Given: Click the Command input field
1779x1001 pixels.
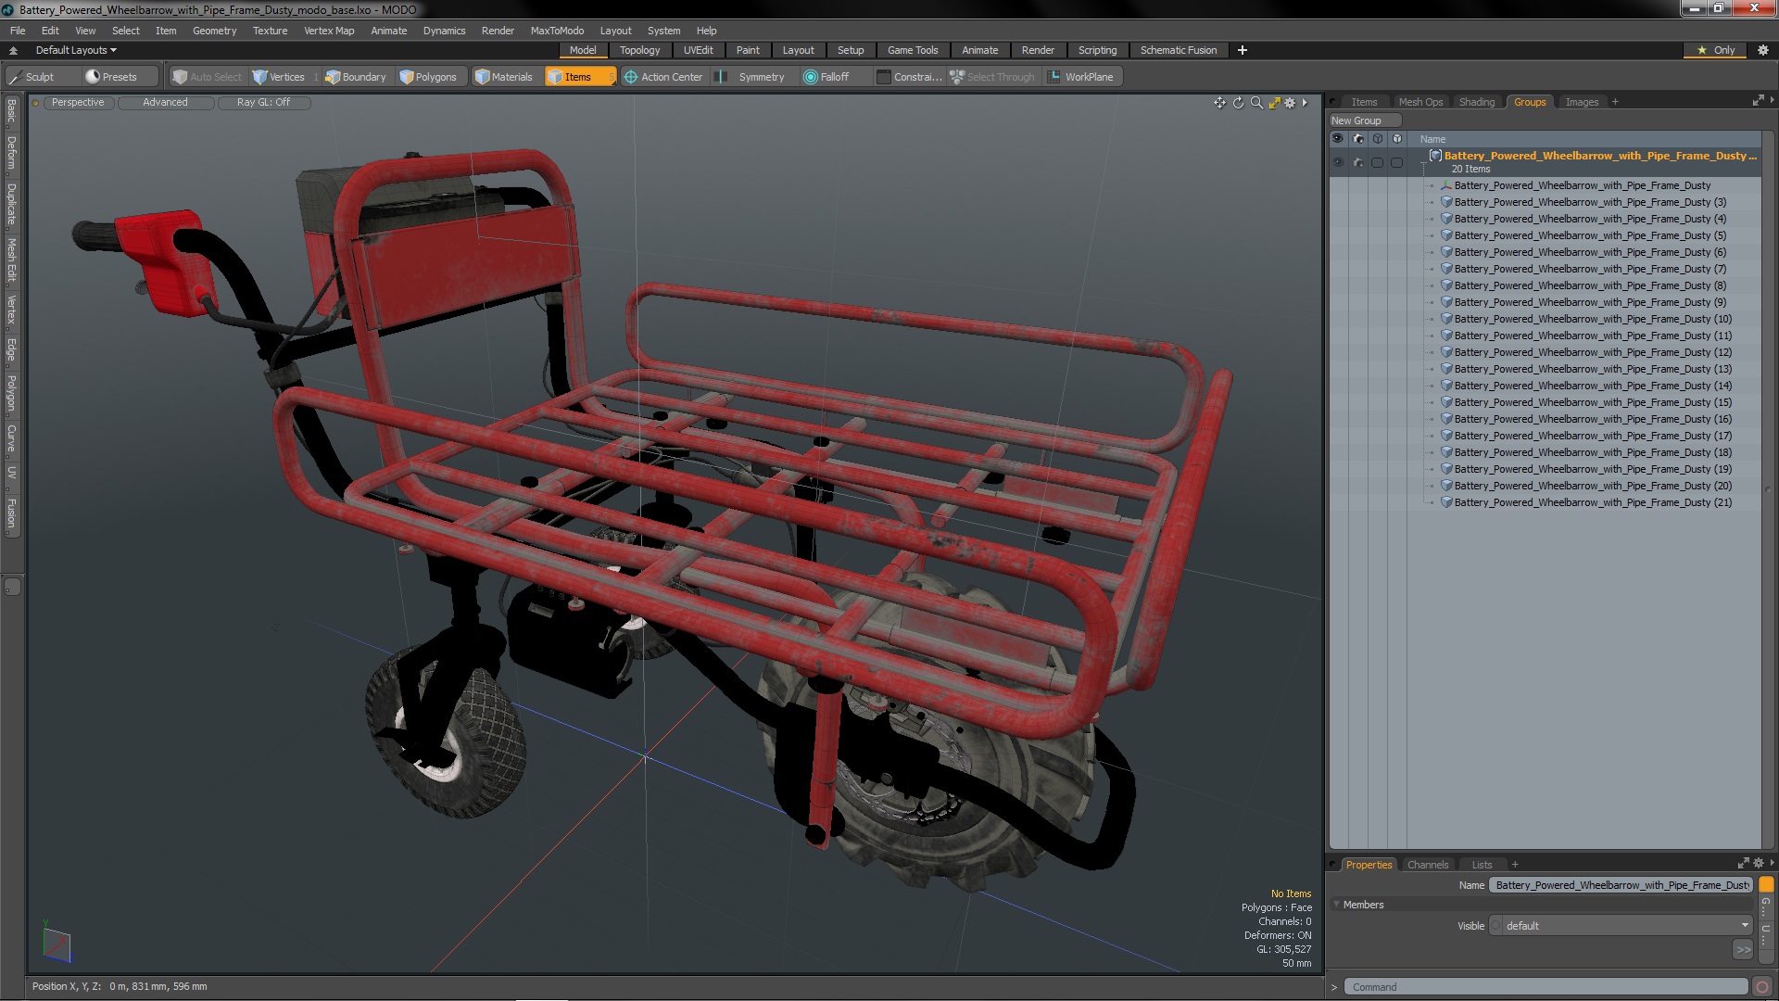Looking at the screenshot, I should click(x=1546, y=987).
